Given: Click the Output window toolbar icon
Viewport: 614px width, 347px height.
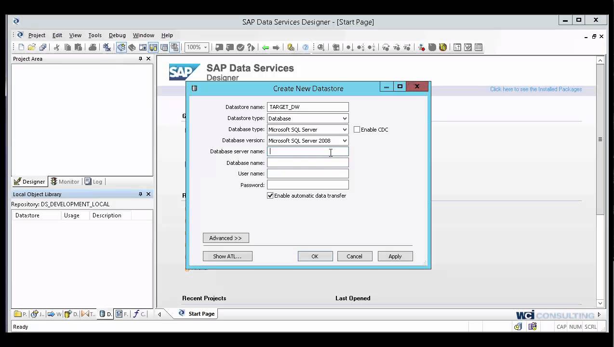Looking at the screenshot, I should pyautogui.click(x=164, y=47).
